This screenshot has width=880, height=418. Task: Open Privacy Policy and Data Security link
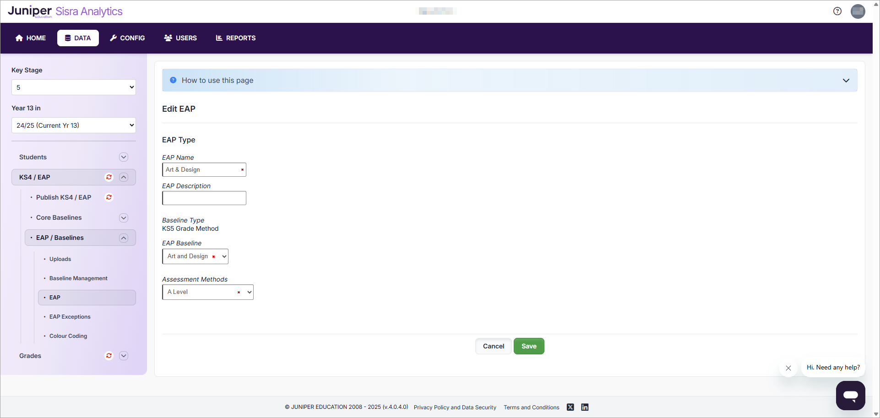coord(455,407)
